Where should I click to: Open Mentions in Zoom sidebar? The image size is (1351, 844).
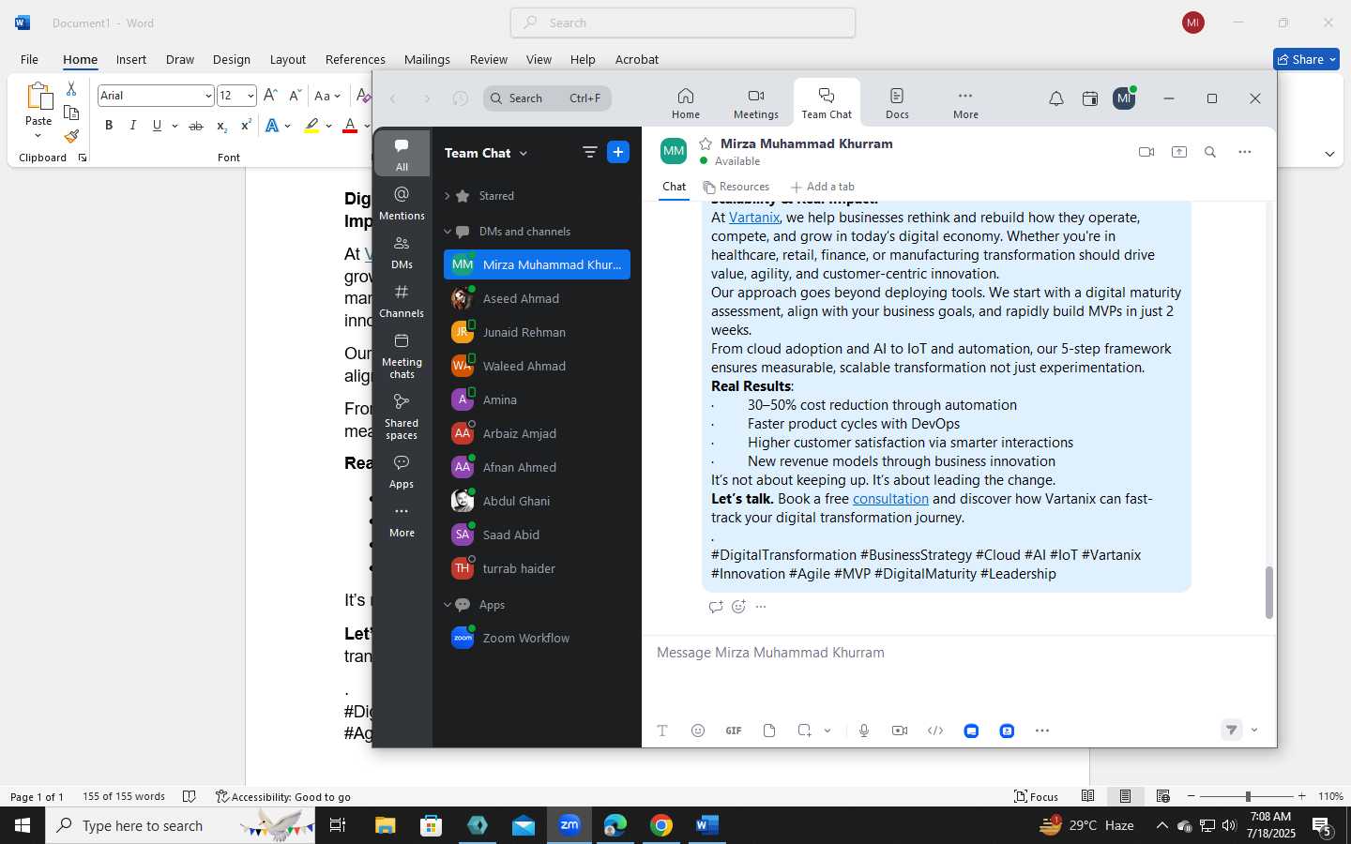tap(402, 203)
